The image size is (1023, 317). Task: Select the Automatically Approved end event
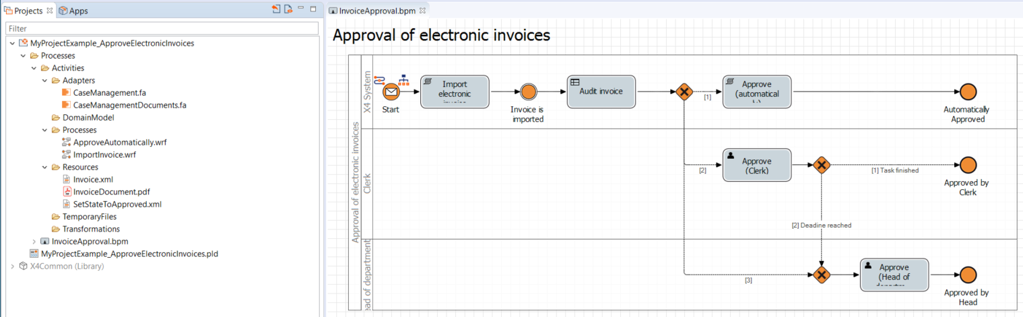tap(968, 92)
